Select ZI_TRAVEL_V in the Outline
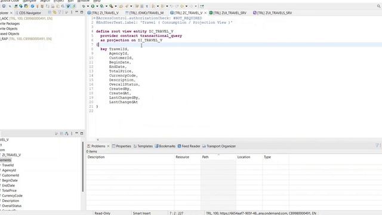This screenshot has width=382, height=215. click(x=11, y=155)
